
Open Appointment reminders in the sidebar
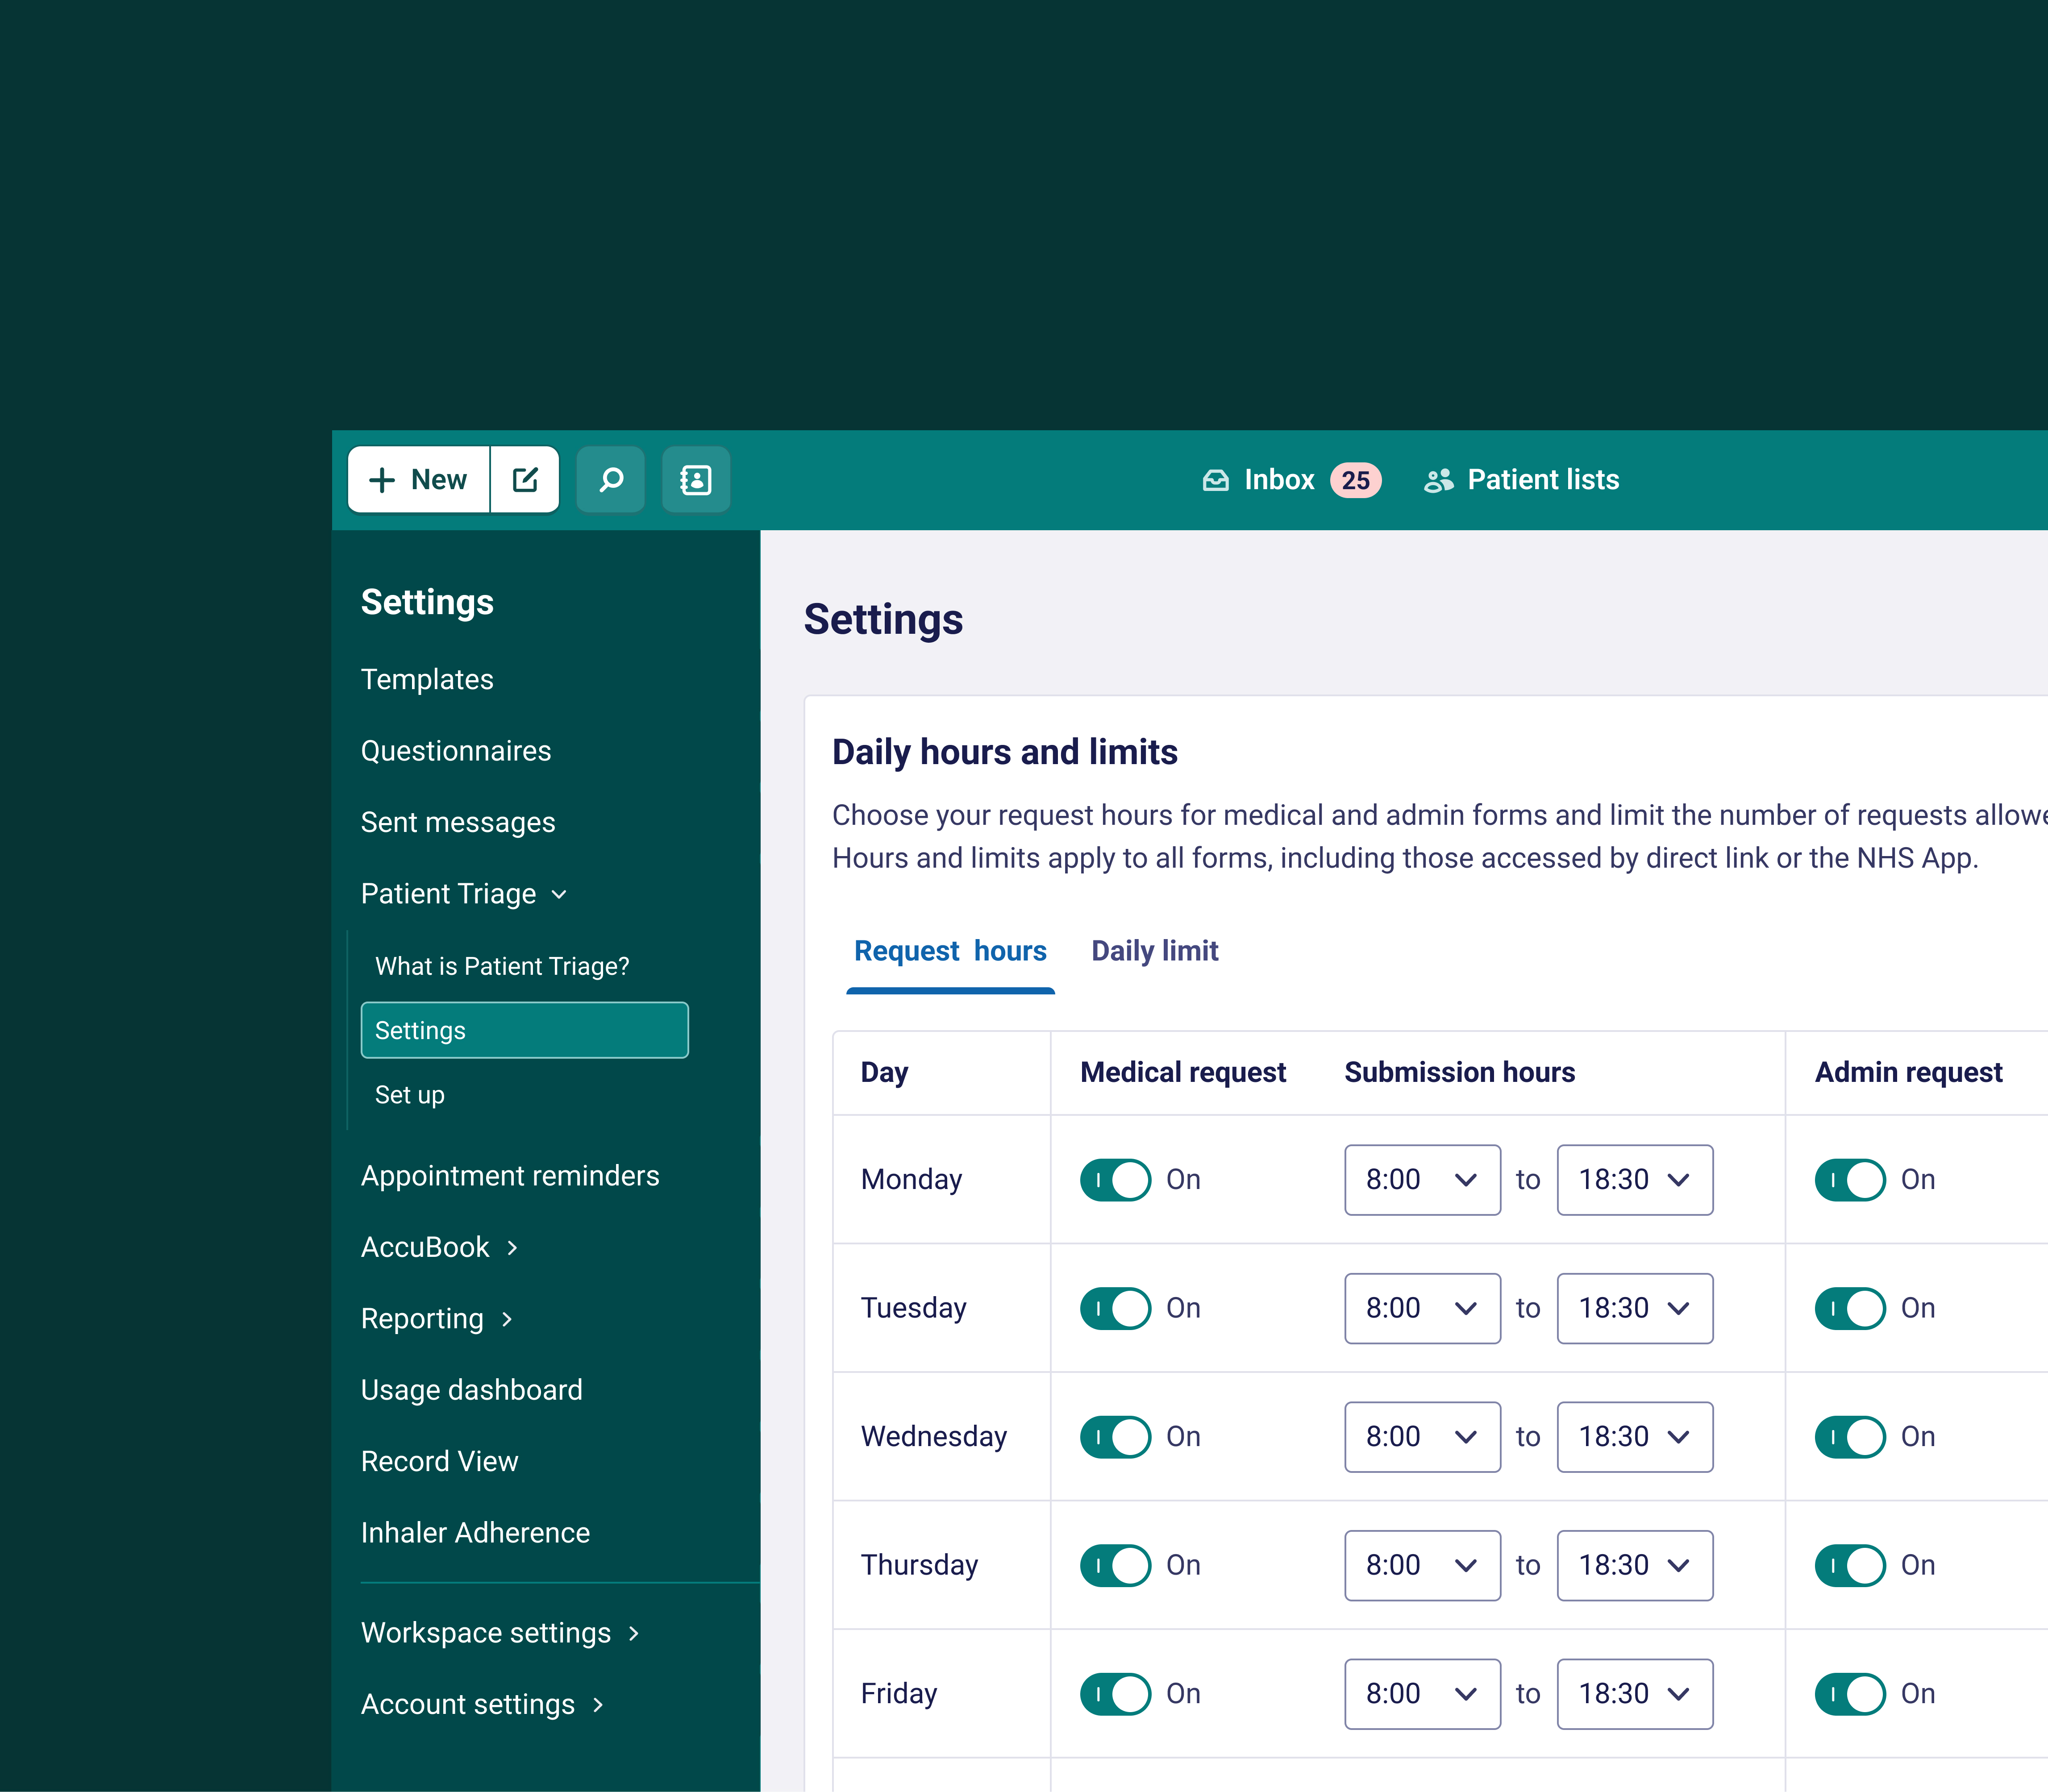(510, 1176)
